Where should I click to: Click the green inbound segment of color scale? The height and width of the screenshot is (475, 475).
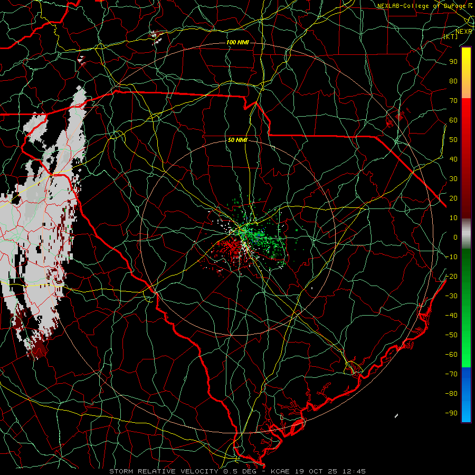pyautogui.click(x=466, y=308)
